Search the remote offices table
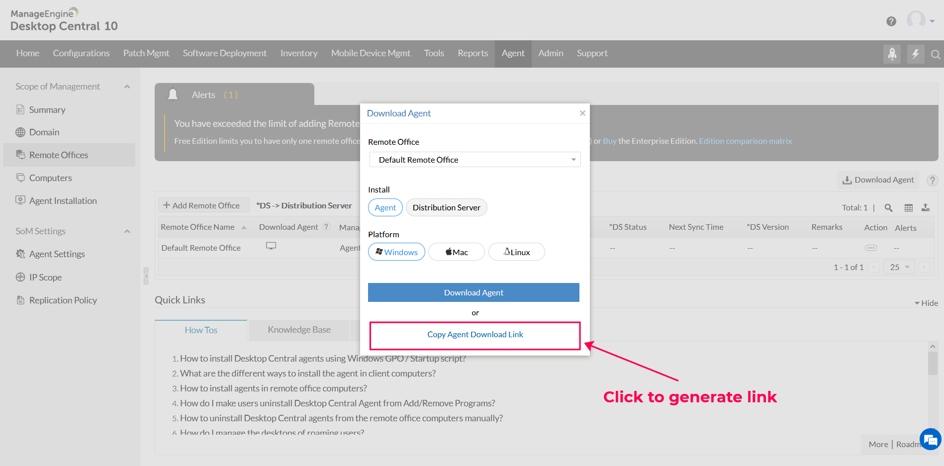Image resolution: width=944 pixels, height=466 pixels. (x=889, y=208)
